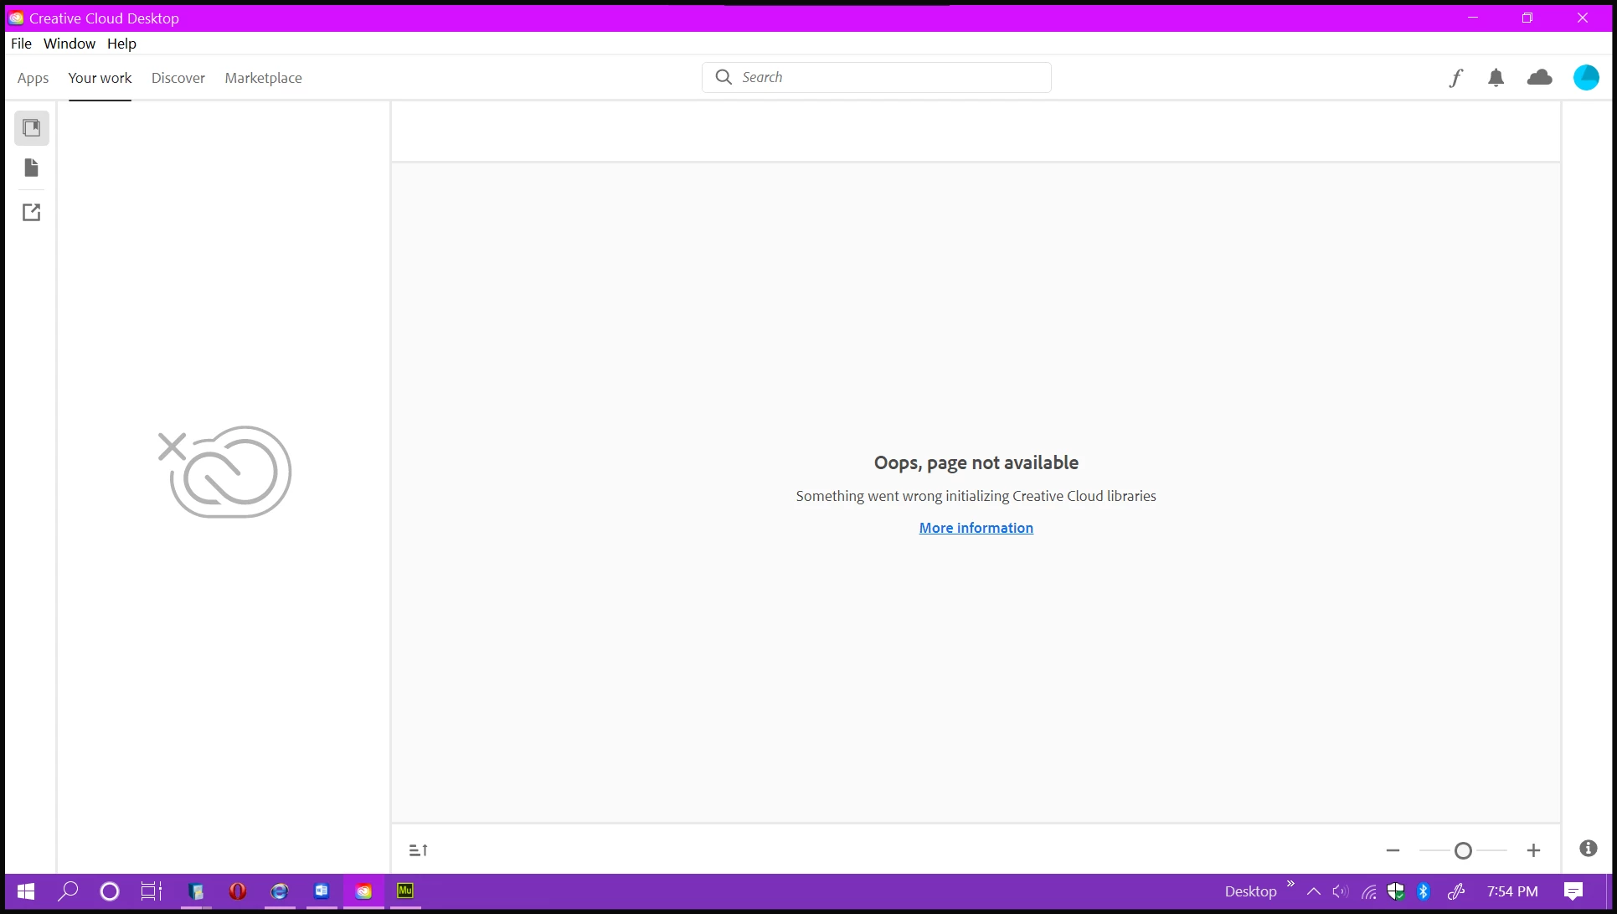Viewport: 1617px width, 914px height.
Task: Open the Help menu
Action: click(121, 44)
